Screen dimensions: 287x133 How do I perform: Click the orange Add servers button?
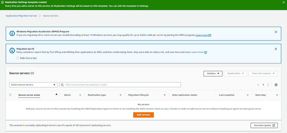click(x=143, y=115)
